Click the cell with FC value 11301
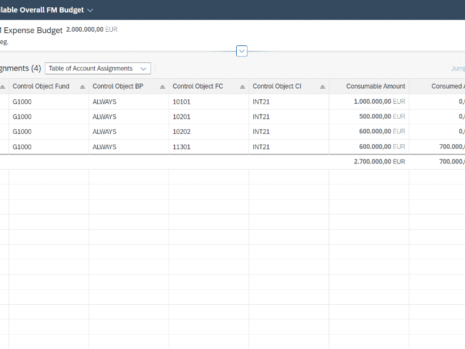This screenshot has height=349, width=465. click(182, 147)
